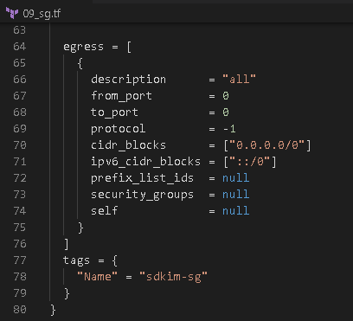The width and height of the screenshot is (353, 321).
Task: Click the -1 protocol value
Action: pyautogui.click(x=229, y=129)
